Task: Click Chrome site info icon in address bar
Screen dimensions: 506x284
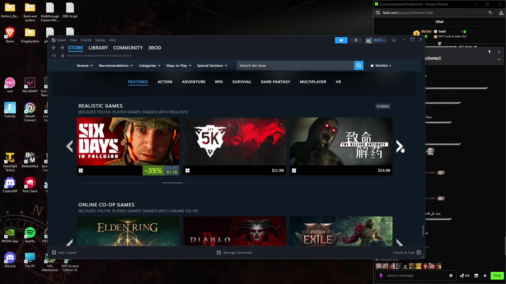Action: click(x=378, y=13)
